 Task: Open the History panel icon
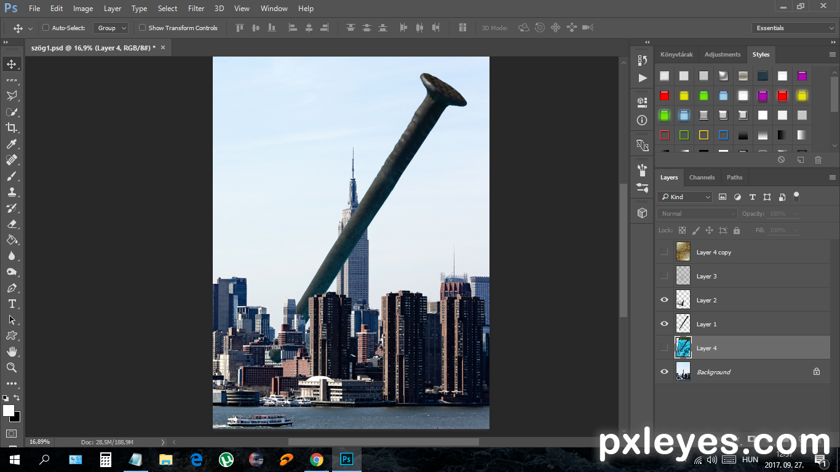coord(643,60)
